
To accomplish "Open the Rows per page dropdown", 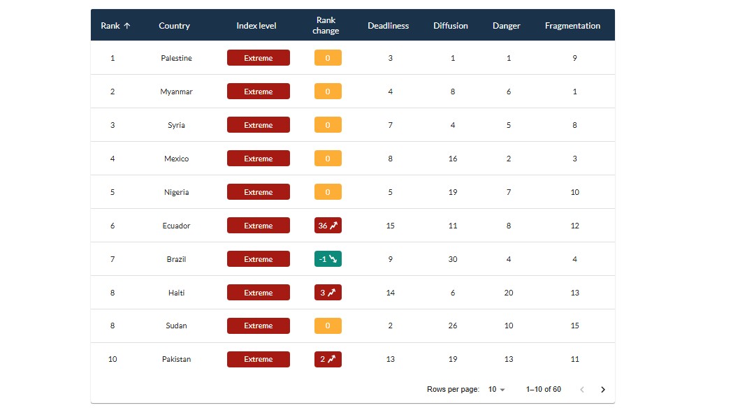I will click(496, 390).
